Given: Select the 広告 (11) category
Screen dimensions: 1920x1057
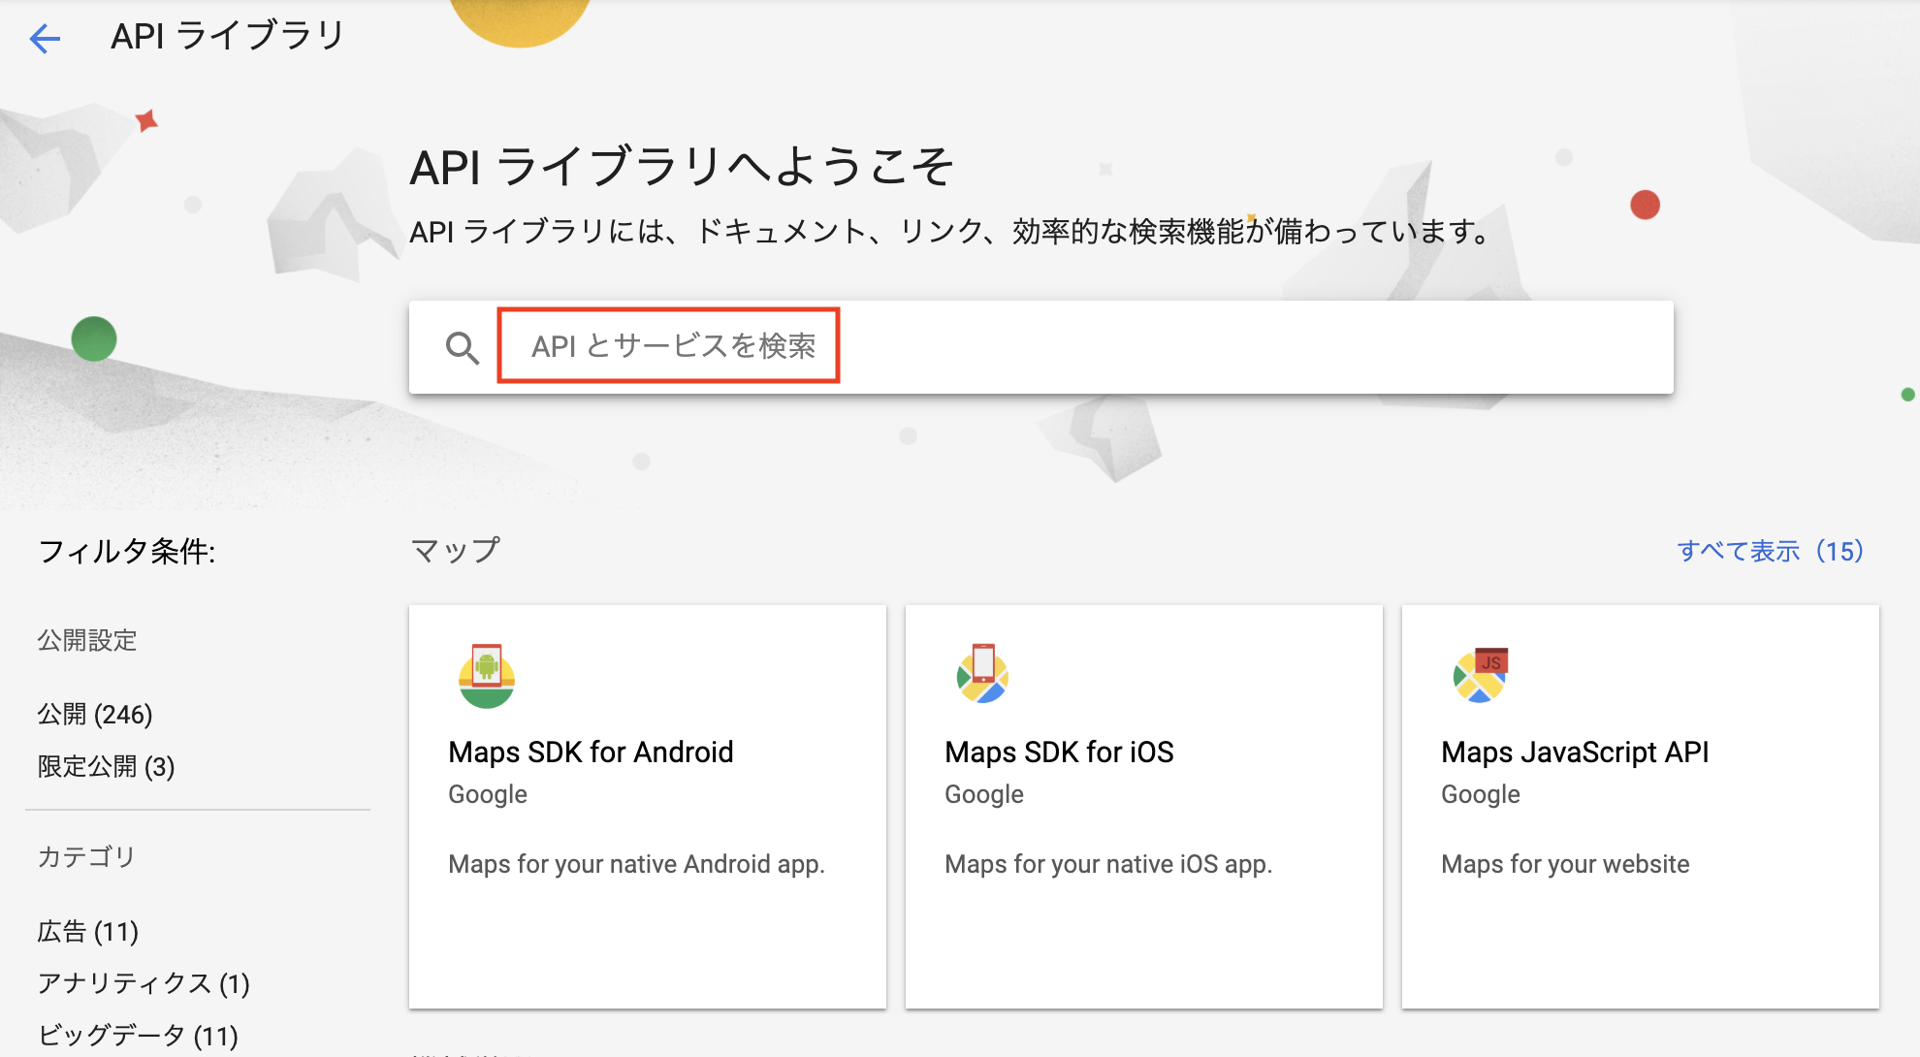Looking at the screenshot, I should point(88,932).
